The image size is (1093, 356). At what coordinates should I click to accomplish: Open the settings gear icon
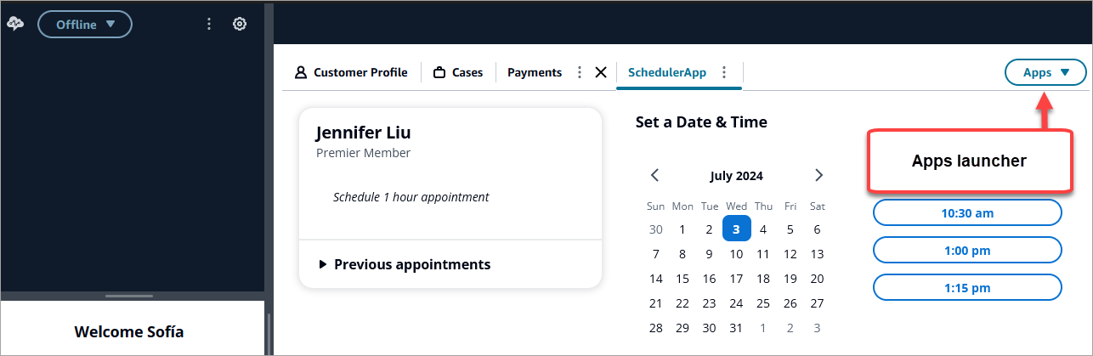coord(240,24)
